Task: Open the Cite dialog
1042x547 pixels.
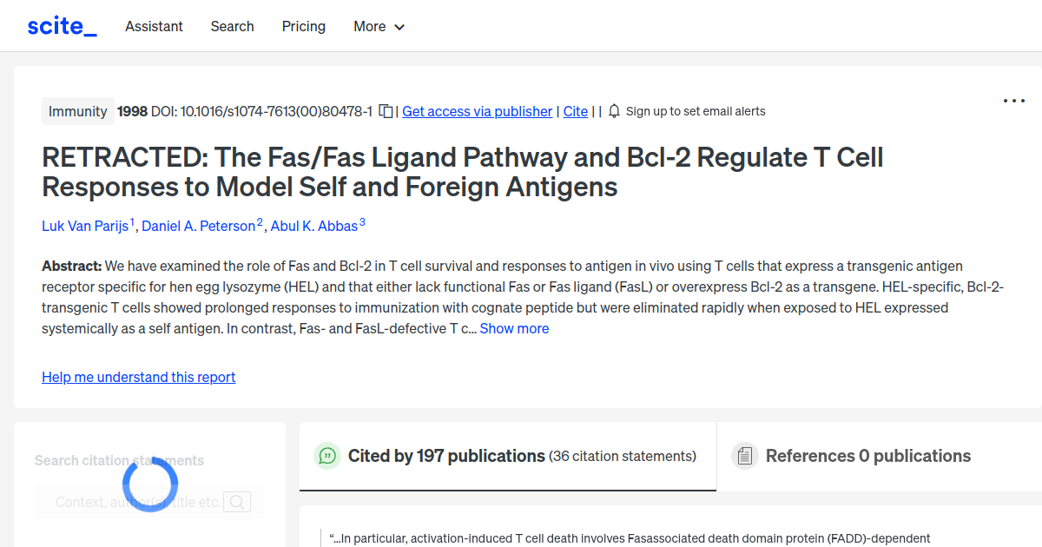Action: pos(575,111)
